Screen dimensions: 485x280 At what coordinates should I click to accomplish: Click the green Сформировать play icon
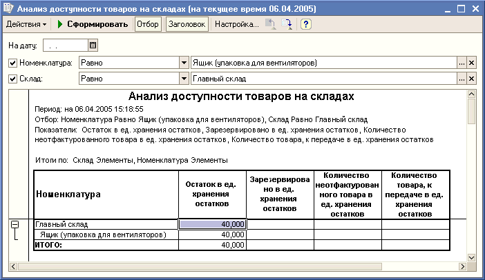coord(60,24)
